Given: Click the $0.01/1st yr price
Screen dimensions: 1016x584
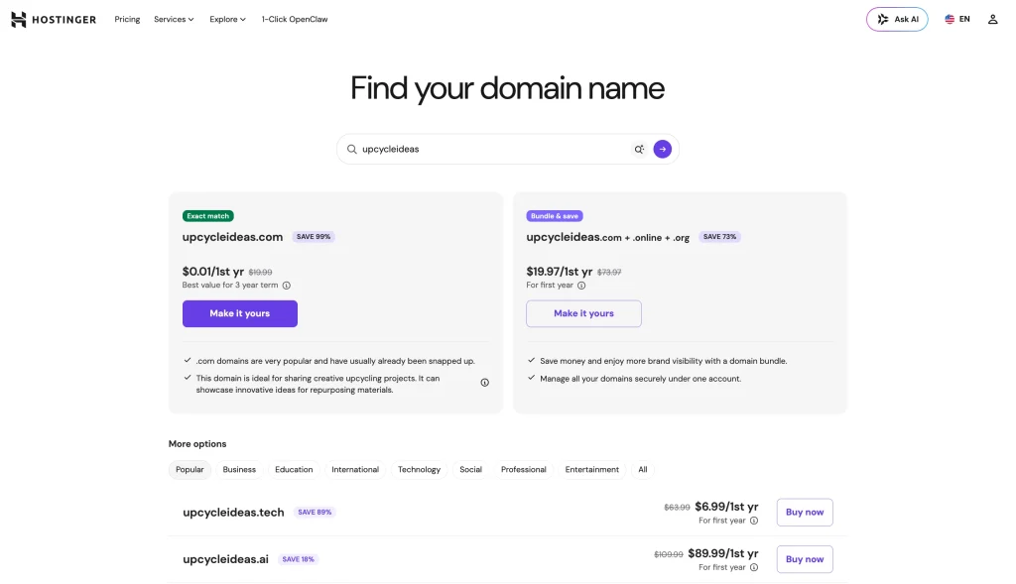Looking at the screenshot, I should [x=212, y=272].
